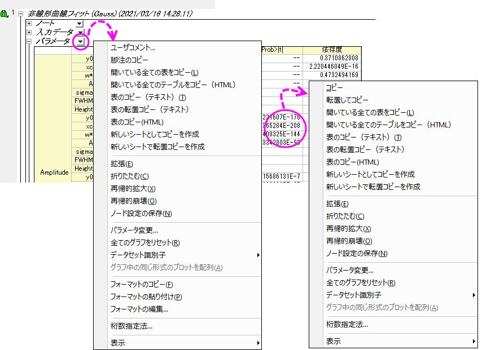Click the Amplitude row label

[54, 172]
